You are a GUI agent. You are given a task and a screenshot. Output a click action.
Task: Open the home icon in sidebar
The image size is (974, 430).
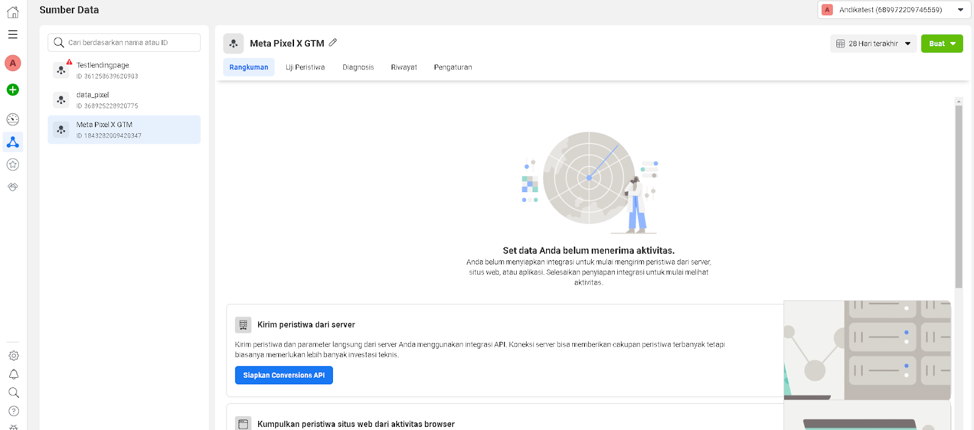click(13, 12)
